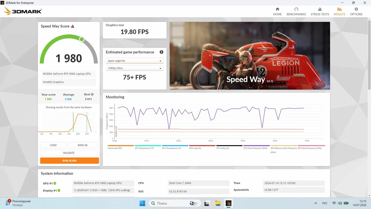This screenshot has height=209, width=371.
Task: Open Task View on the taskbar
Action: pos(207,203)
